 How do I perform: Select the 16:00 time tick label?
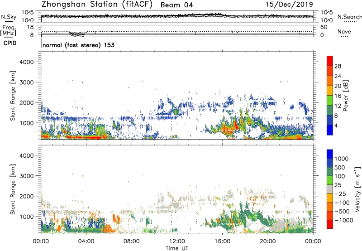click(222, 241)
